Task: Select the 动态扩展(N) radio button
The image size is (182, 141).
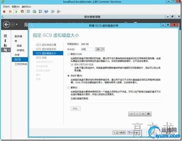Action: [x=68, y=76]
